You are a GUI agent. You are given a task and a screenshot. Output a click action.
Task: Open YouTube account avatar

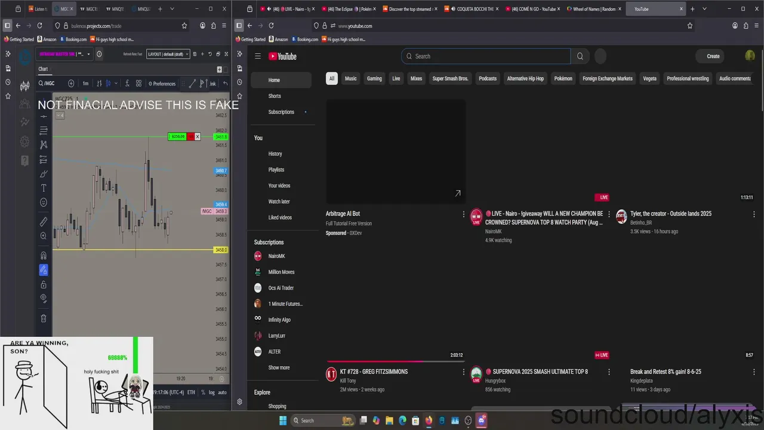click(x=750, y=56)
